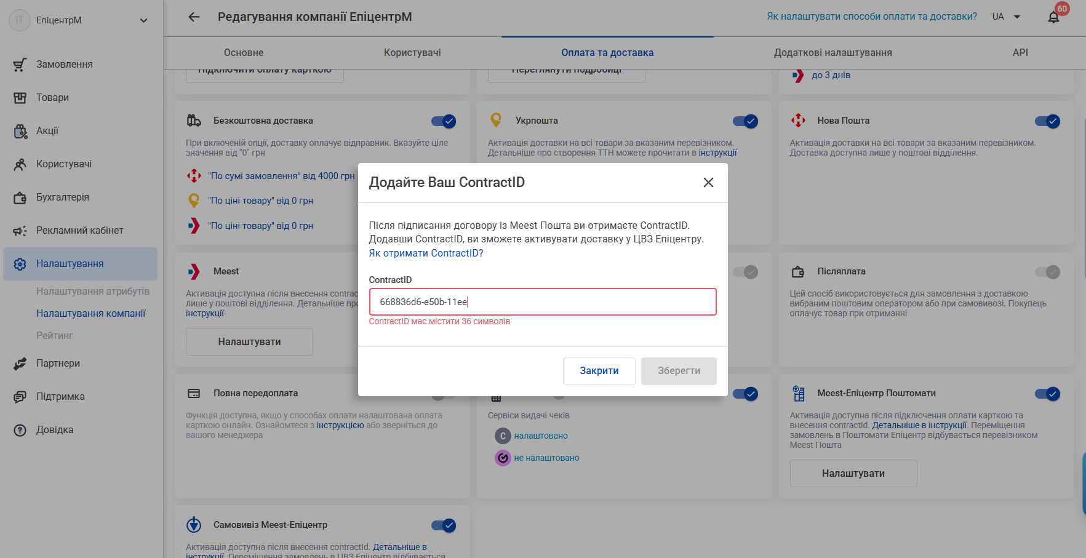Click the Самовивіз Meest-Епіцентр icon
The image size is (1086, 558).
point(194,525)
